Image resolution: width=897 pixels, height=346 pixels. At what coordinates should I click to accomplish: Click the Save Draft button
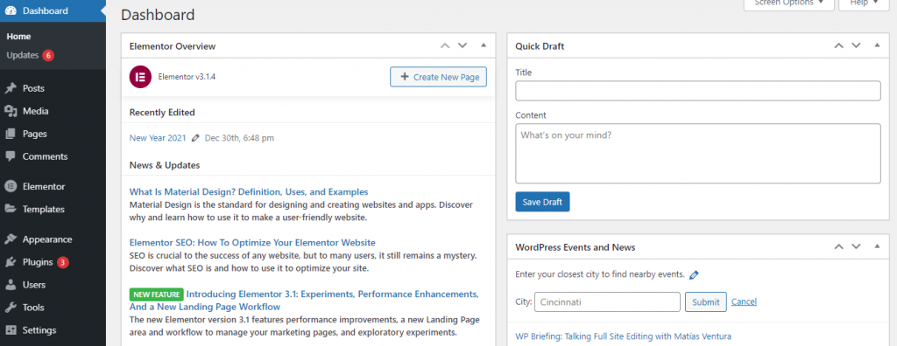tap(542, 202)
